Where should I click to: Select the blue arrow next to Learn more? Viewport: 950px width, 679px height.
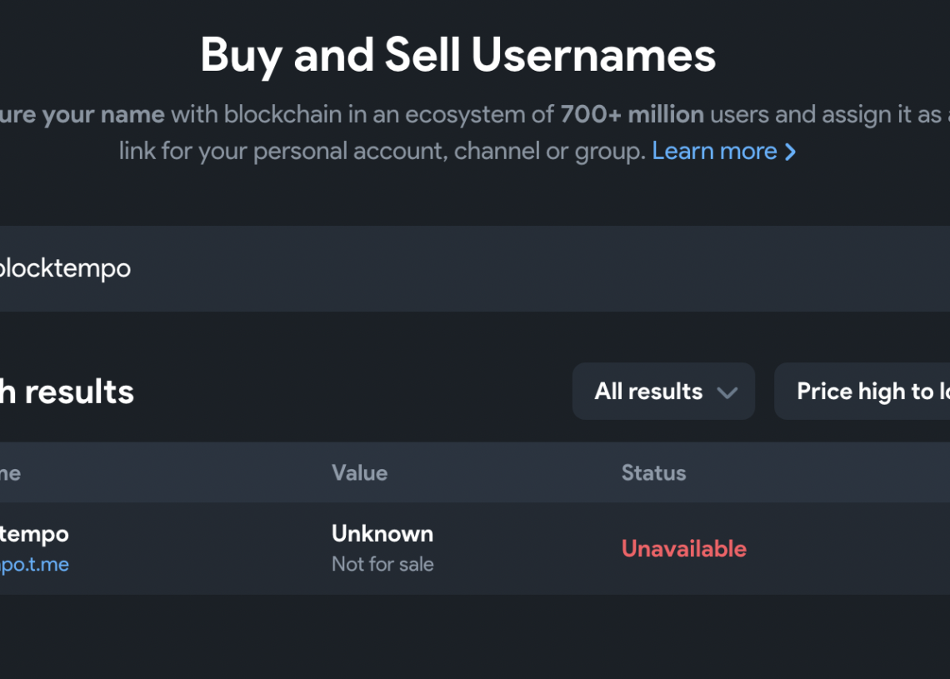pyautogui.click(x=790, y=151)
